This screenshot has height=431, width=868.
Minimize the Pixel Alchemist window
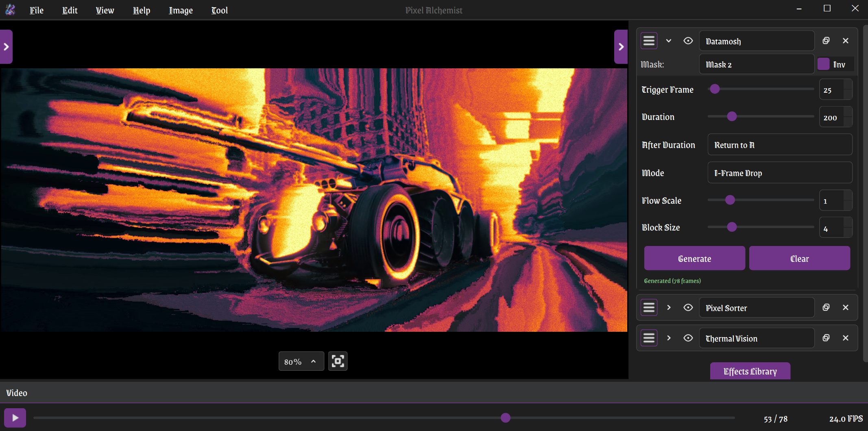(x=799, y=9)
